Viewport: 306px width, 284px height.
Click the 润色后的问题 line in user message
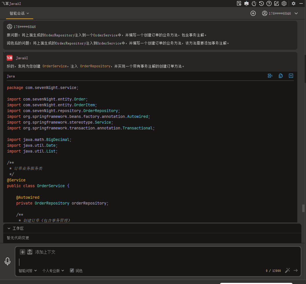(x=118, y=43)
